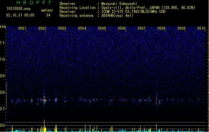
Task: Click the 1.1 kHz axis label
Action: tap(3, 43)
